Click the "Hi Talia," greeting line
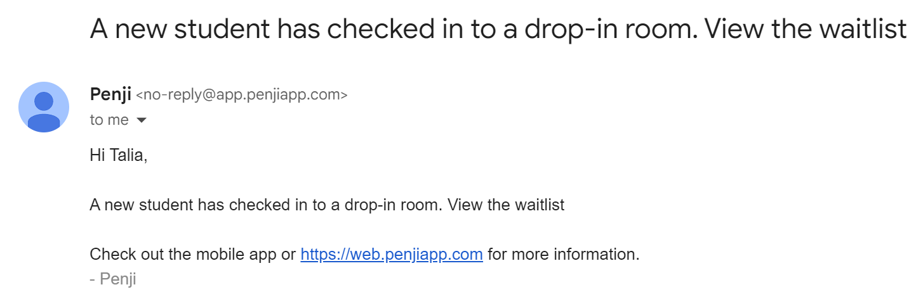This screenshot has height=306, width=916. pos(119,156)
